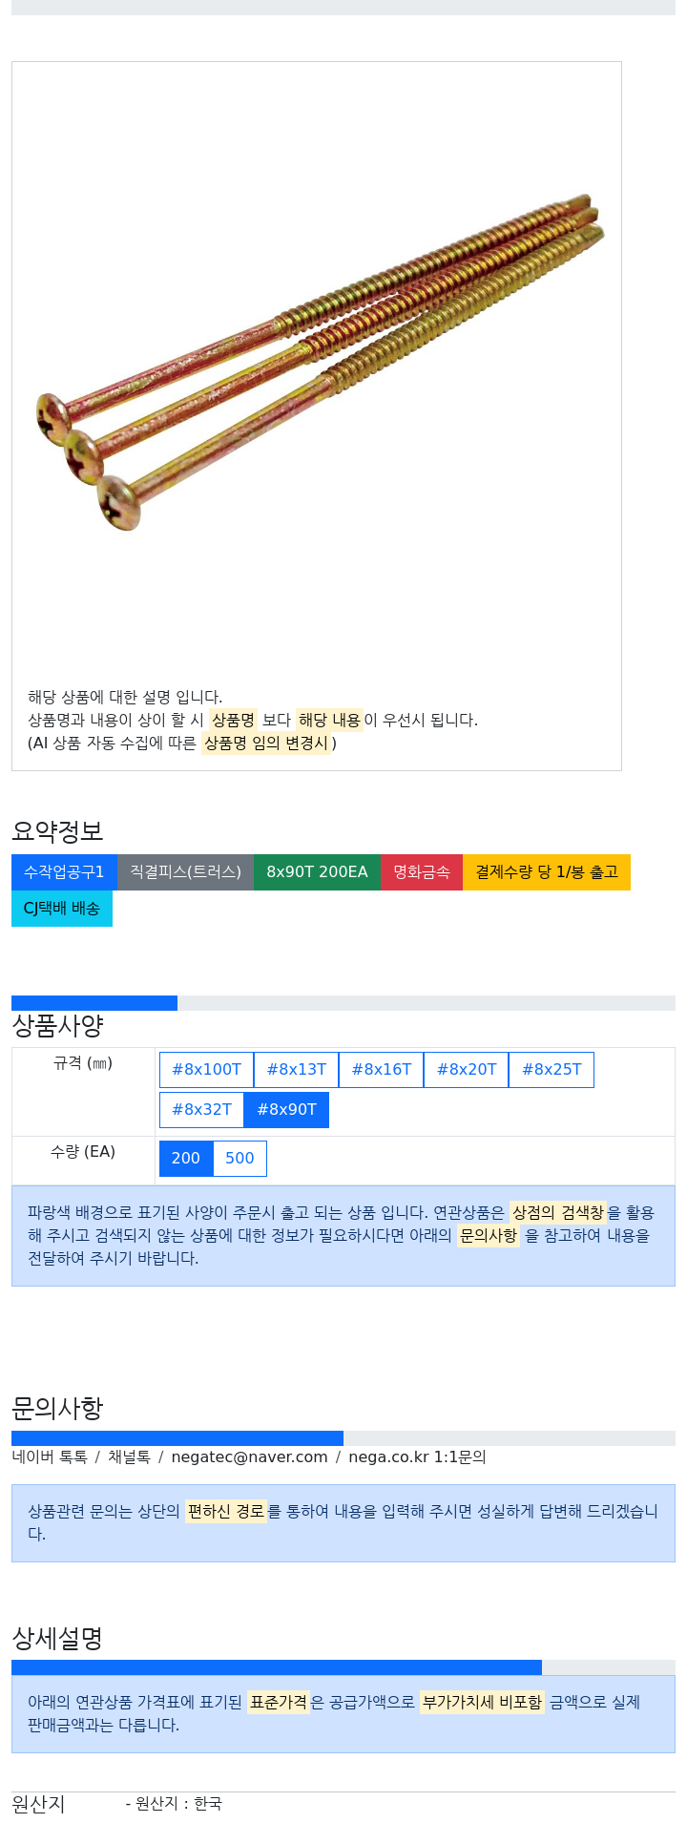687x1823 pixels.
Task: Open the 직결피스(트러스) tag
Action: (185, 872)
